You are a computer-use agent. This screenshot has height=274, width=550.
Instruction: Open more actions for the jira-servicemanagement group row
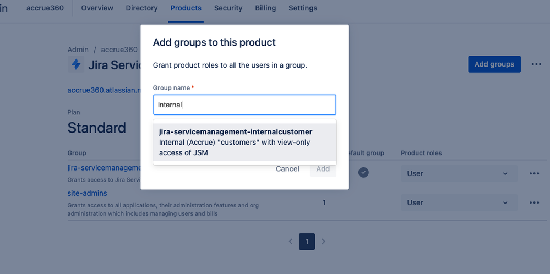point(534,173)
